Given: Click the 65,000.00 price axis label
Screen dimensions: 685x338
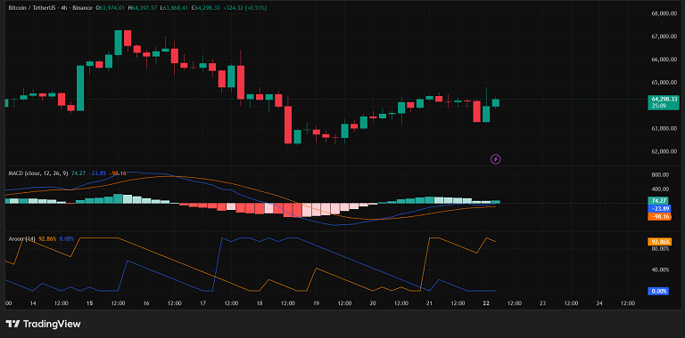Looking at the screenshot, I should (664, 83).
